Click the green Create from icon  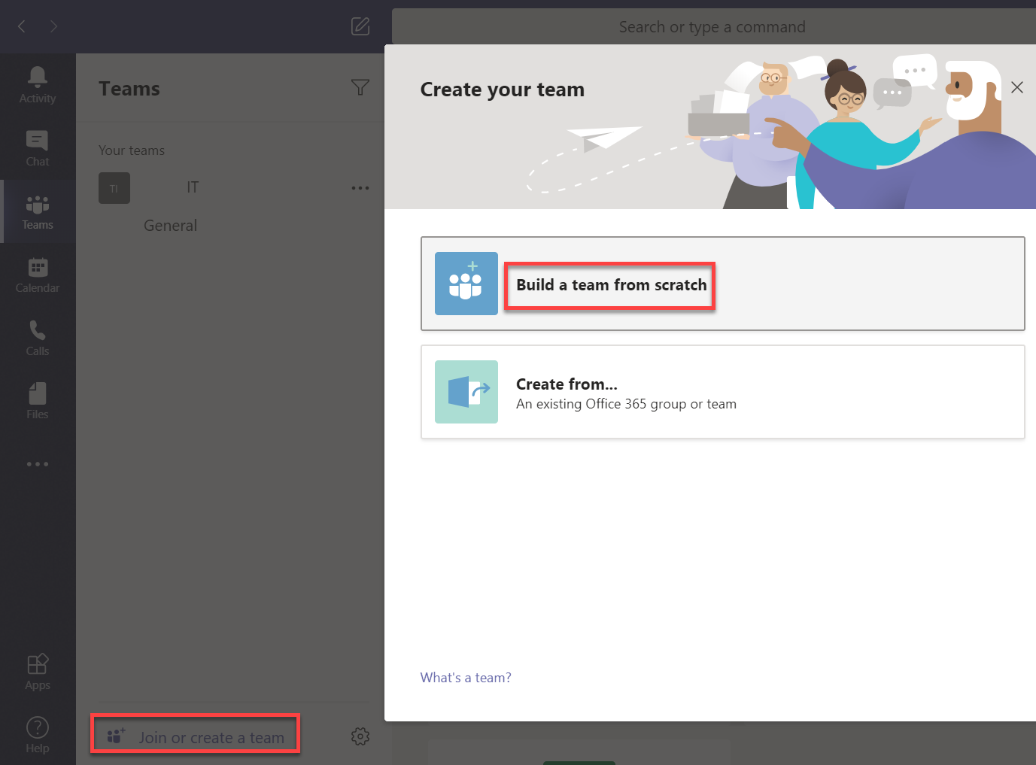[466, 392]
